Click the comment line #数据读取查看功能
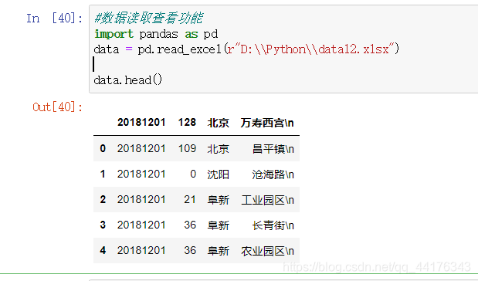The width and height of the screenshot is (478, 281). 148,18
